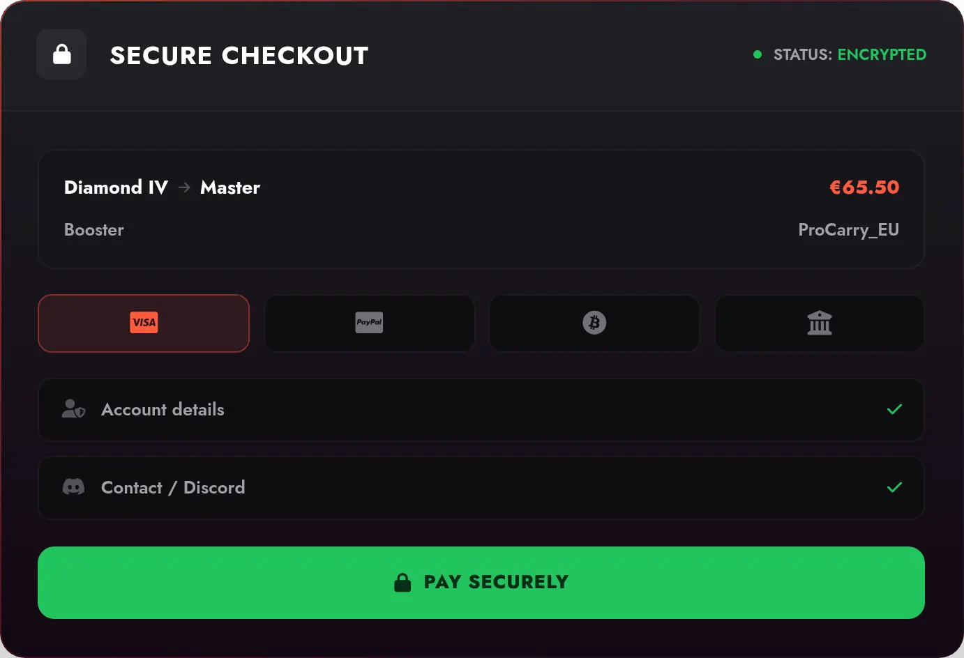
Task: Click the ProCarry_EU booster name
Action: point(848,230)
